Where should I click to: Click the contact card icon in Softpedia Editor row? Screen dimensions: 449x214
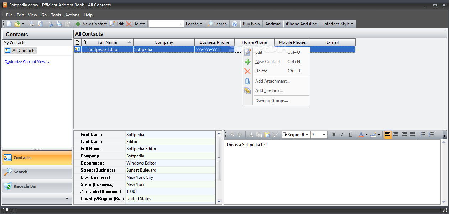77,49
